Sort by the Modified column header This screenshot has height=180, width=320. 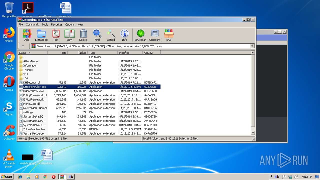coord(130,53)
